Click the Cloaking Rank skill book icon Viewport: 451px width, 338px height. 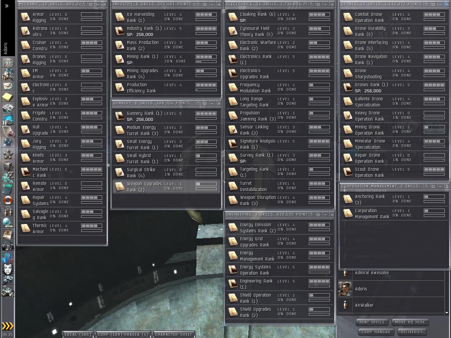(233, 17)
